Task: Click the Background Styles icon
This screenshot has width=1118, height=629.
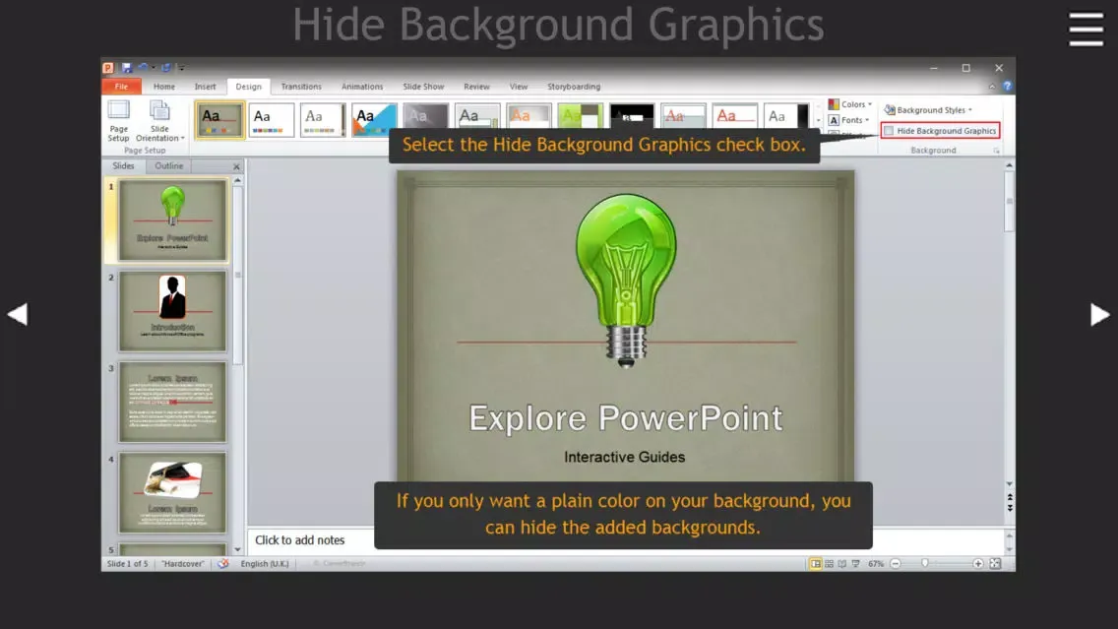Action: point(889,110)
